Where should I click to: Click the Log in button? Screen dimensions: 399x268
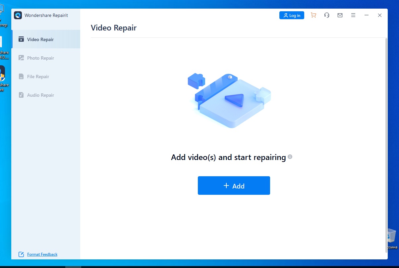point(291,15)
